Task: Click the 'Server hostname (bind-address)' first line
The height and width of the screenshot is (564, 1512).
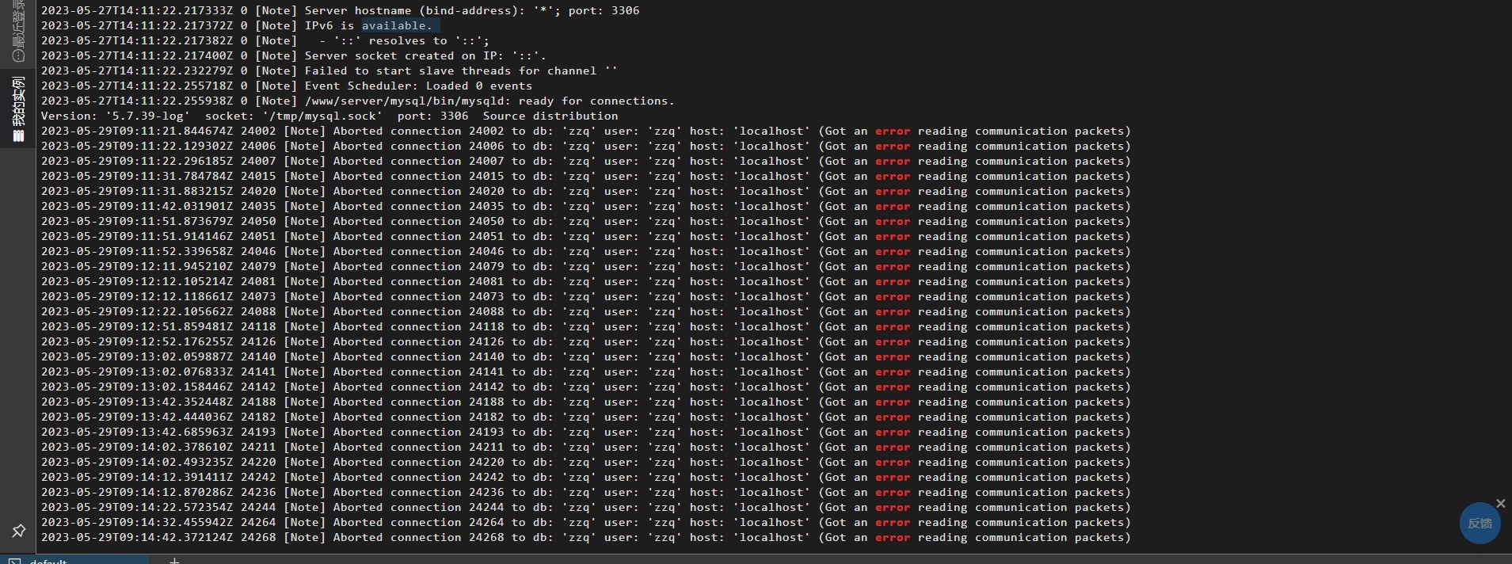Action: 341,10
